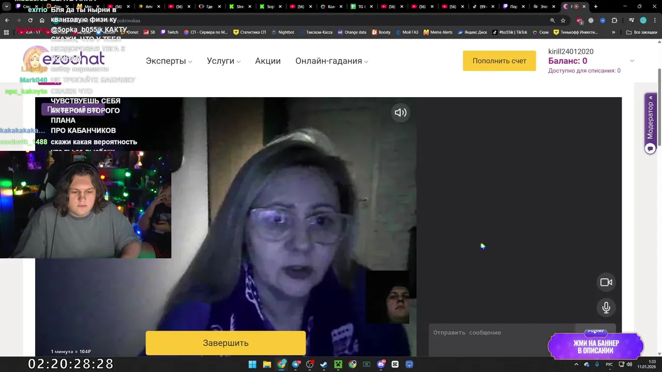Viewport: 662px width, 372px height.
Task: Click the self-view camera thumbnail
Action: (387, 297)
